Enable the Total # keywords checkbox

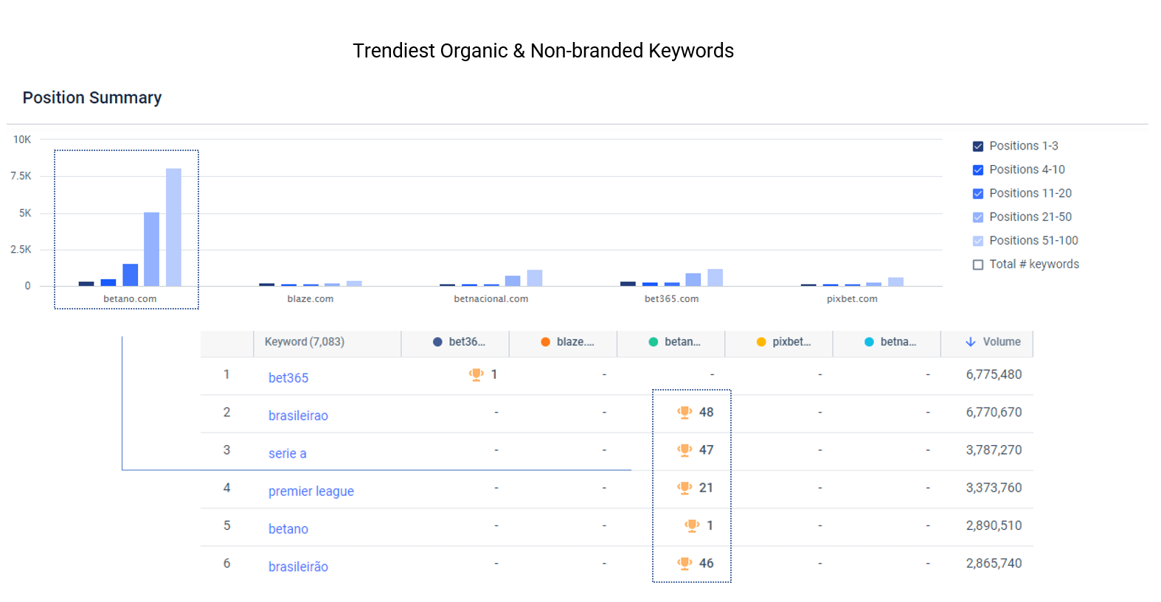(x=978, y=265)
